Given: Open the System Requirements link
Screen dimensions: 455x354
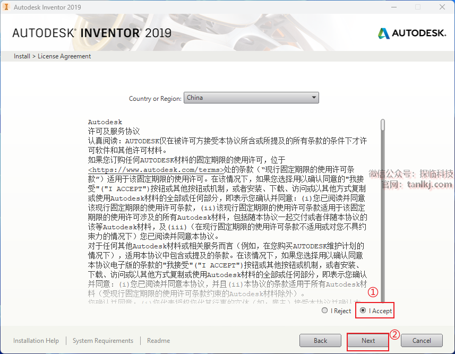Looking at the screenshot, I should coord(103,341).
